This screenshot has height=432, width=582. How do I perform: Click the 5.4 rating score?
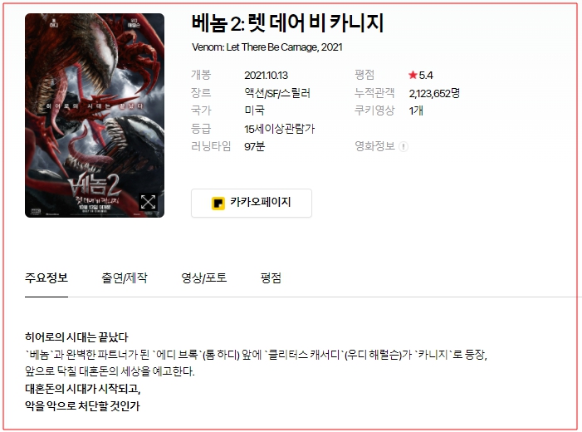[426, 76]
